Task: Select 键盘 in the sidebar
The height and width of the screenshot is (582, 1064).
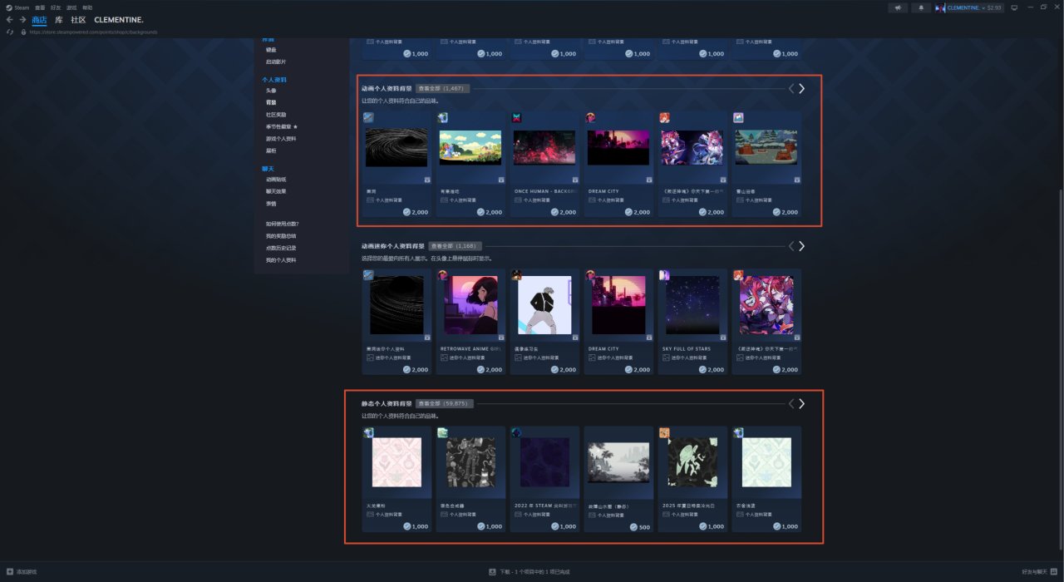Action: pos(271,50)
